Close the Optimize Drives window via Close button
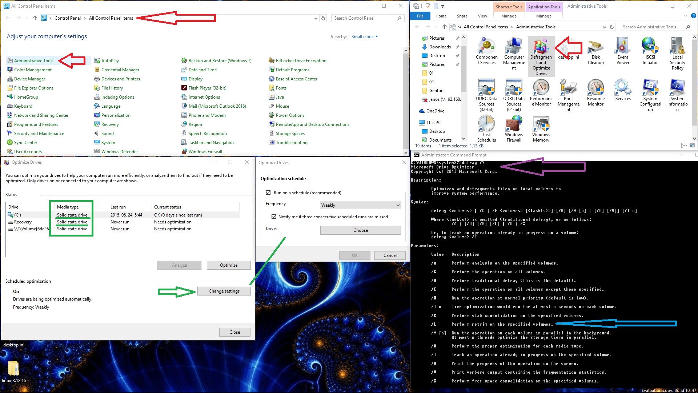This screenshot has height=393, width=698. 234,332
